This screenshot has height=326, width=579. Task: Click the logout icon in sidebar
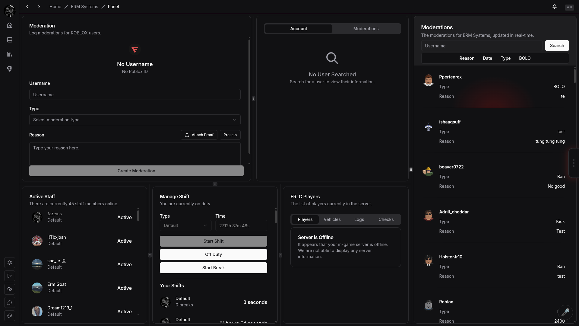point(10,276)
